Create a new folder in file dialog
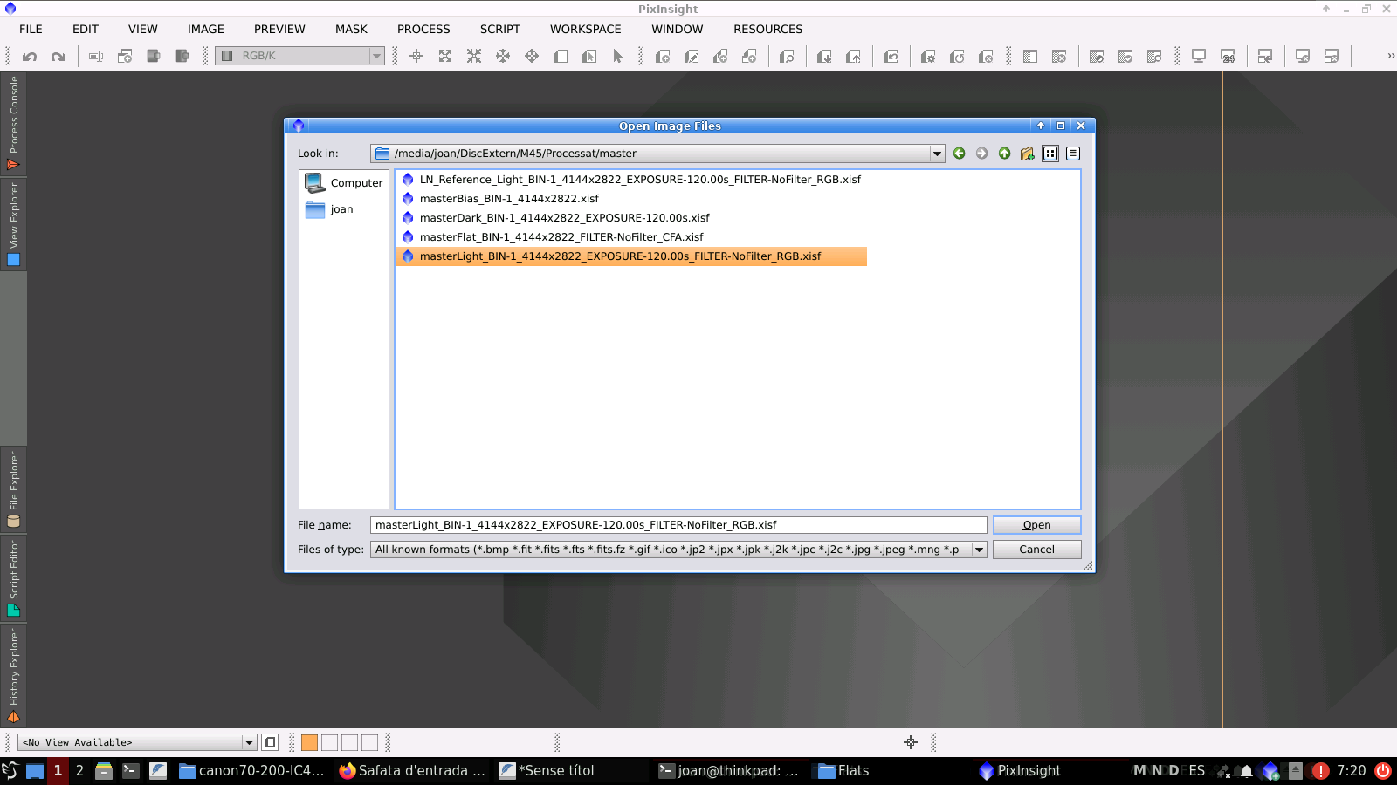The width and height of the screenshot is (1397, 785). [x=1027, y=154]
